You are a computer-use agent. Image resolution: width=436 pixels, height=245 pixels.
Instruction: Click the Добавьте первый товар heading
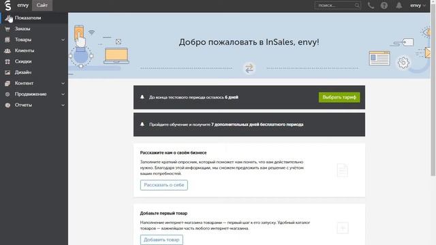[163, 213]
